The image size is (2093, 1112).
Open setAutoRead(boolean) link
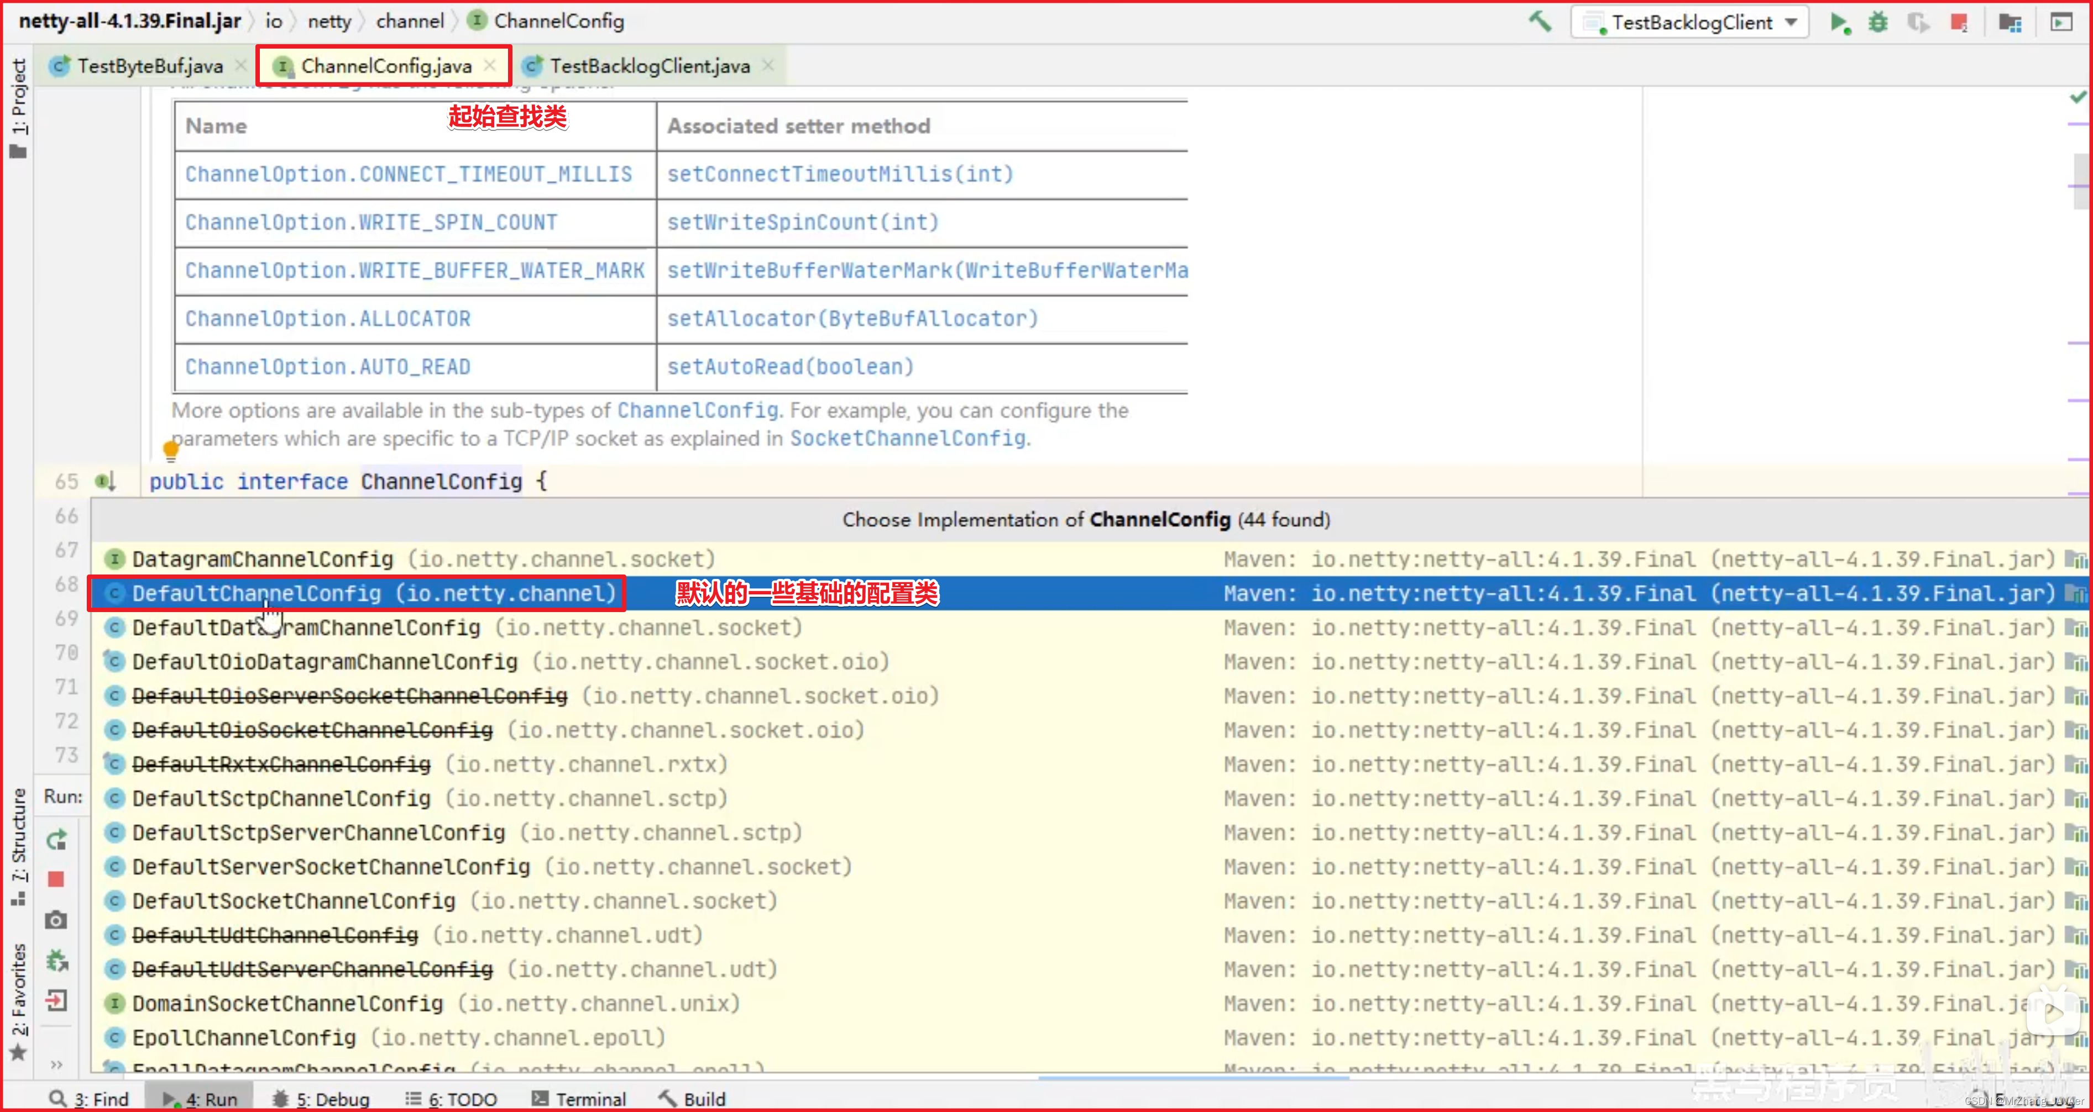pyautogui.click(x=791, y=366)
